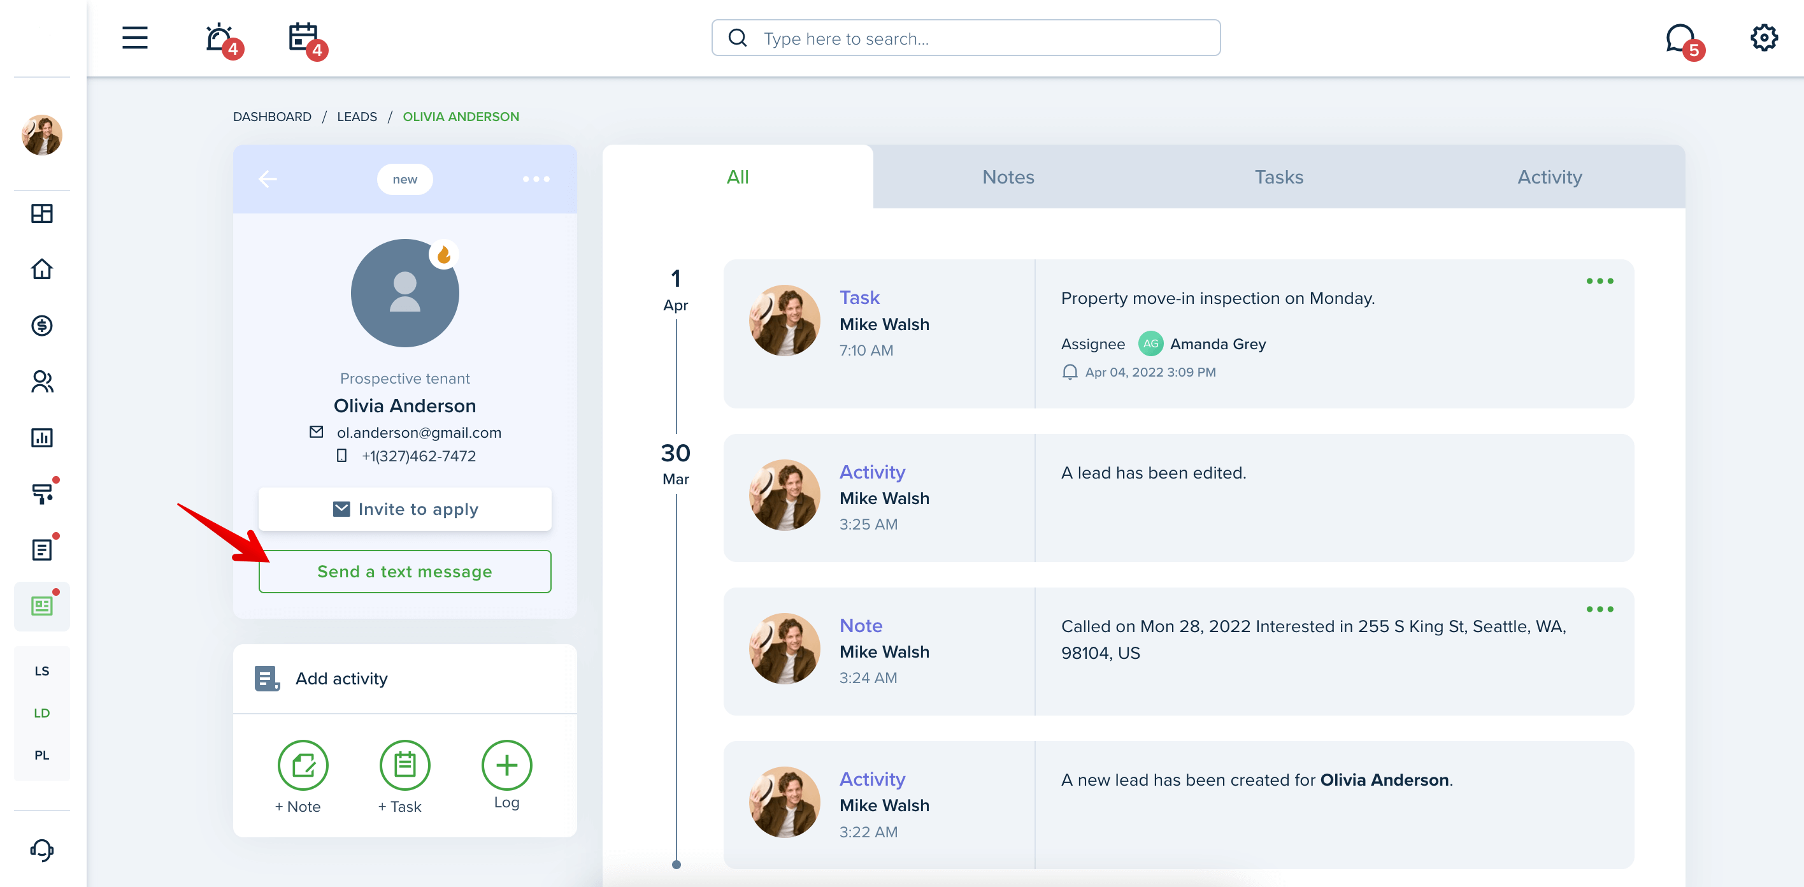Open leasing newspaper icon in sidebar

tap(42, 606)
